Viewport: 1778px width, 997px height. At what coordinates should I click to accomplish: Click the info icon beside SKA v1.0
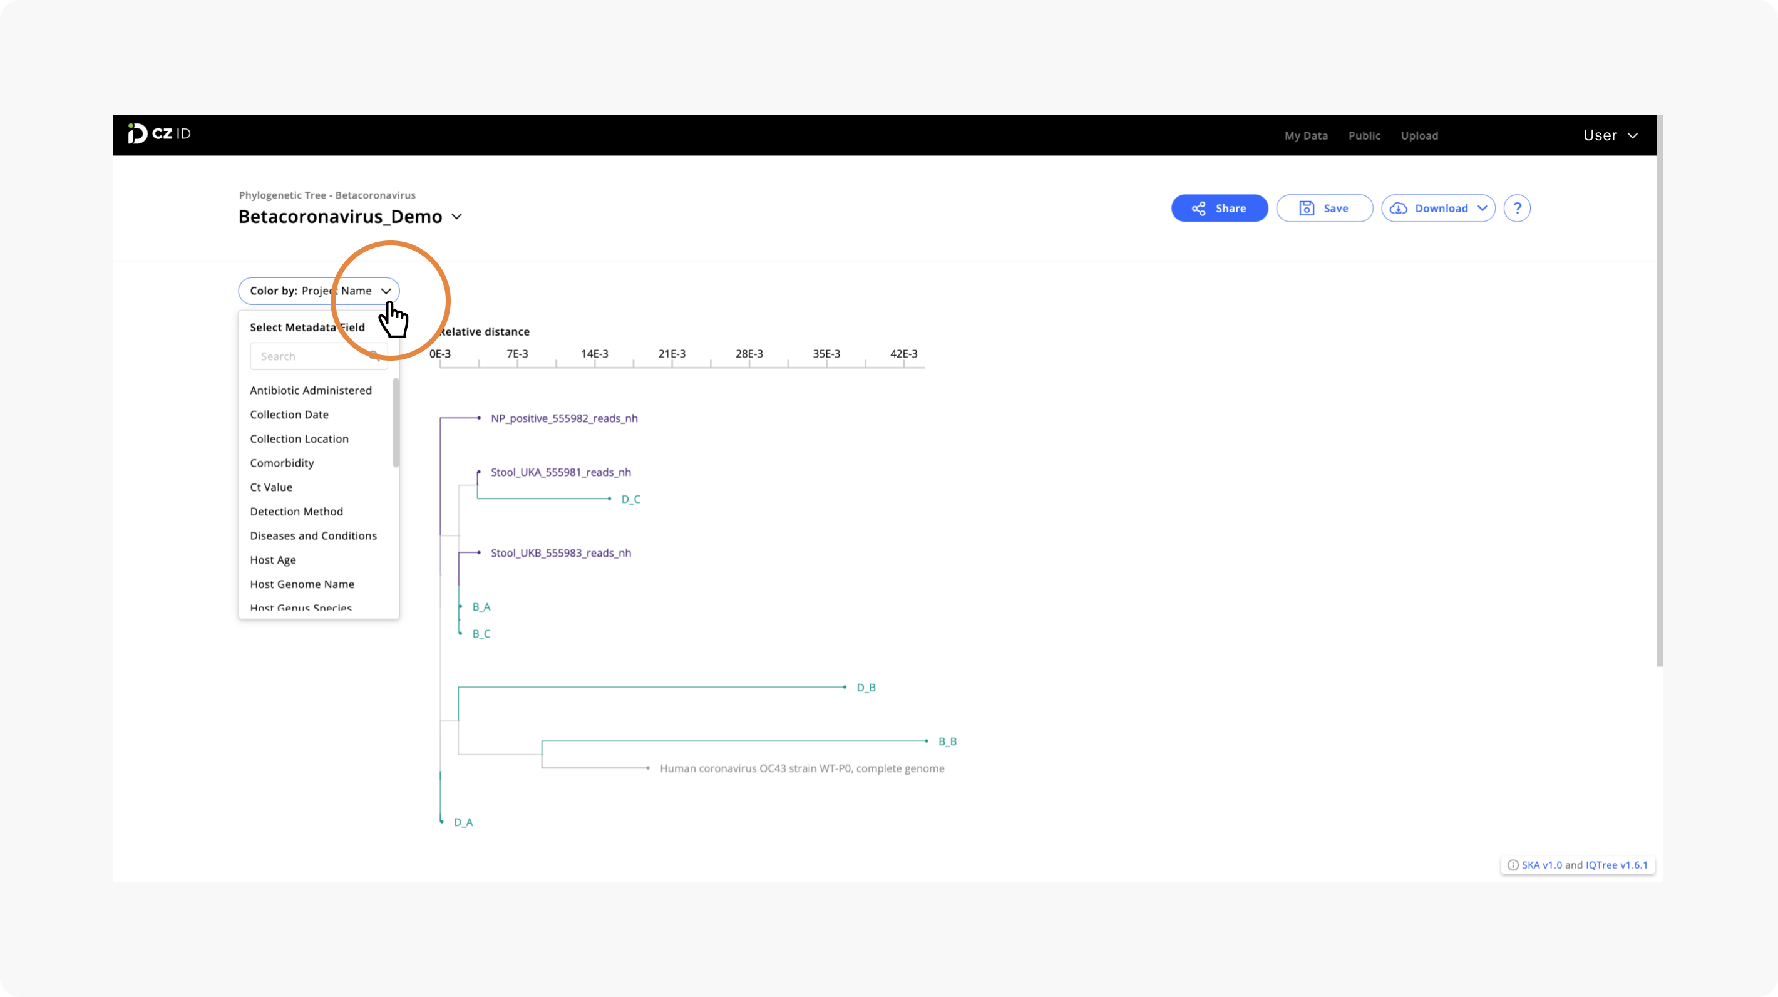1513,865
